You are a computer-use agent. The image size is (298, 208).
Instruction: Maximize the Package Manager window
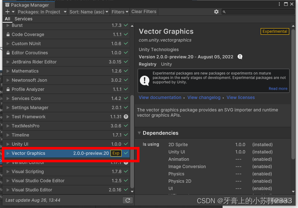[286, 4]
